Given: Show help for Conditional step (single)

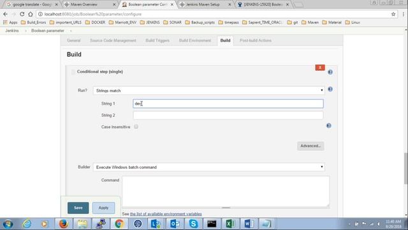Looking at the screenshot, I should [x=330, y=72].
